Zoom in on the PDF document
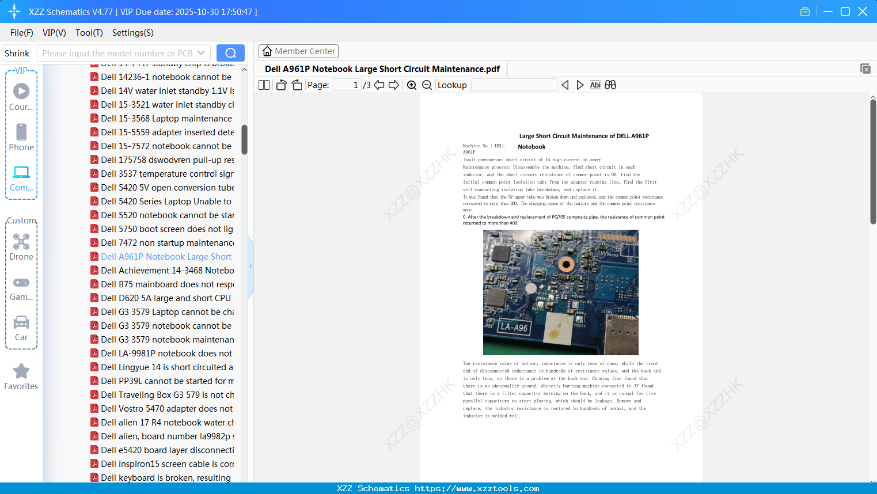 pyautogui.click(x=412, y=85)
